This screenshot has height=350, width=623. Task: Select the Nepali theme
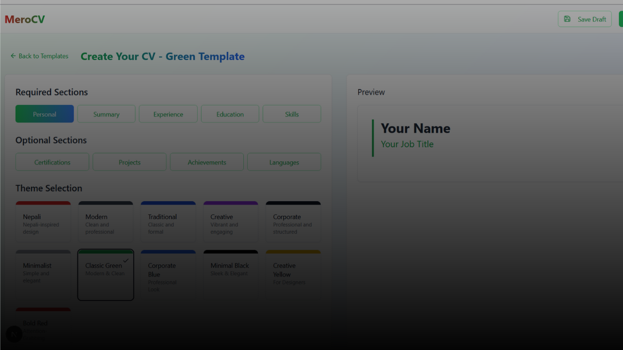[x=43, y=221]
